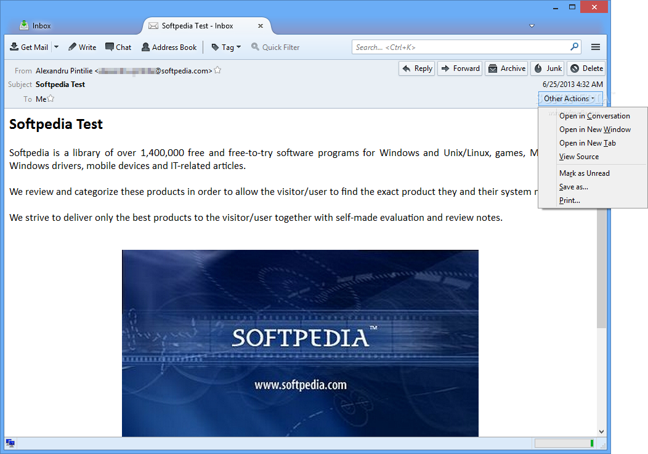The width and height of the screenshot is (648, 454).
Task: Open the list all tabs arrow
Action: coord(532,26)
